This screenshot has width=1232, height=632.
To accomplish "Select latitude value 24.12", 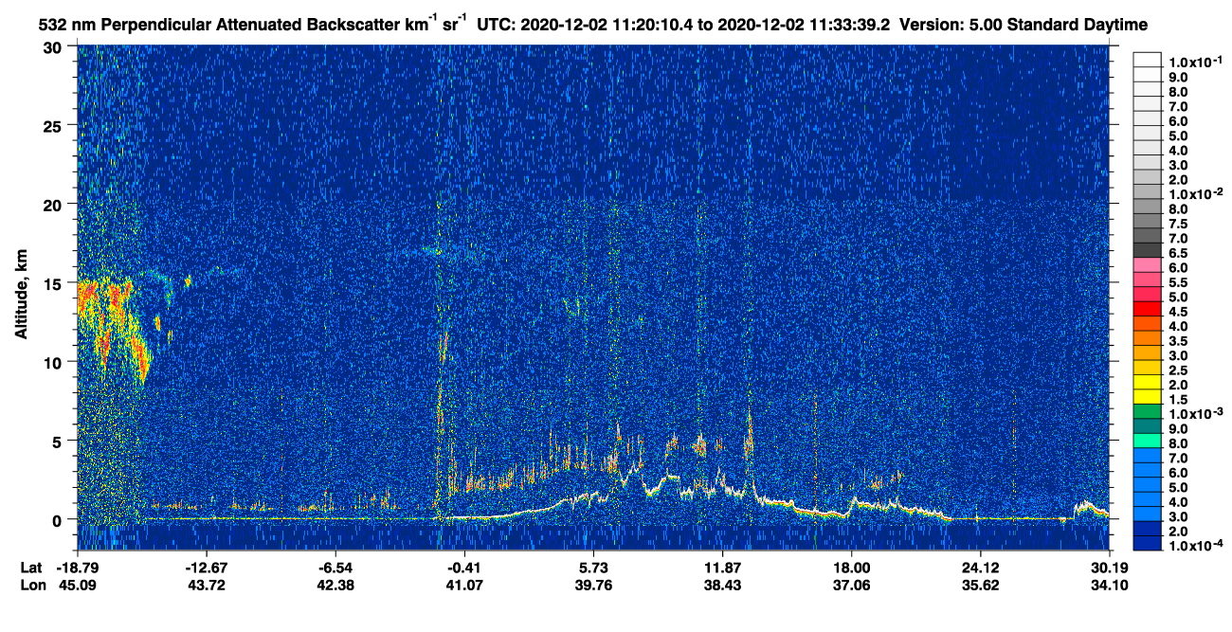I will (x=980, y=568).
